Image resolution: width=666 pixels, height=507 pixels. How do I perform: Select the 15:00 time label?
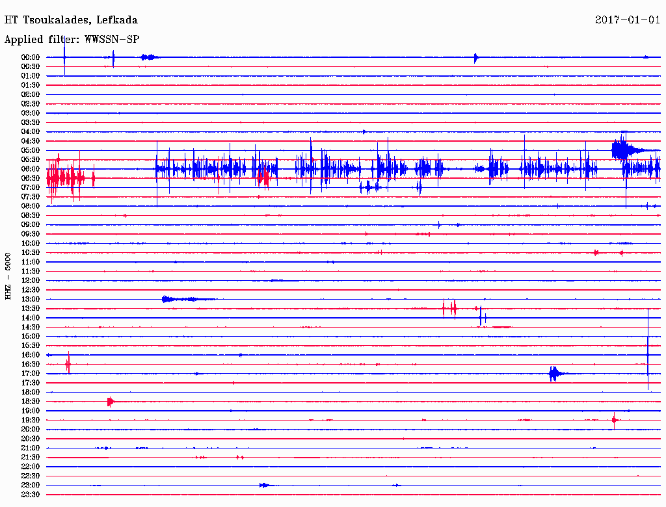(30, 337)
